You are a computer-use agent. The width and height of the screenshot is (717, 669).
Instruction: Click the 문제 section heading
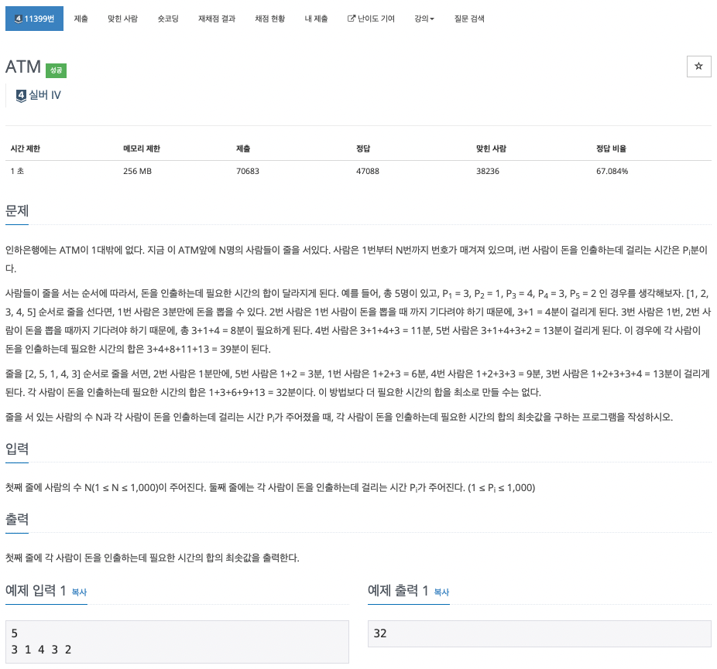(17, 210)
